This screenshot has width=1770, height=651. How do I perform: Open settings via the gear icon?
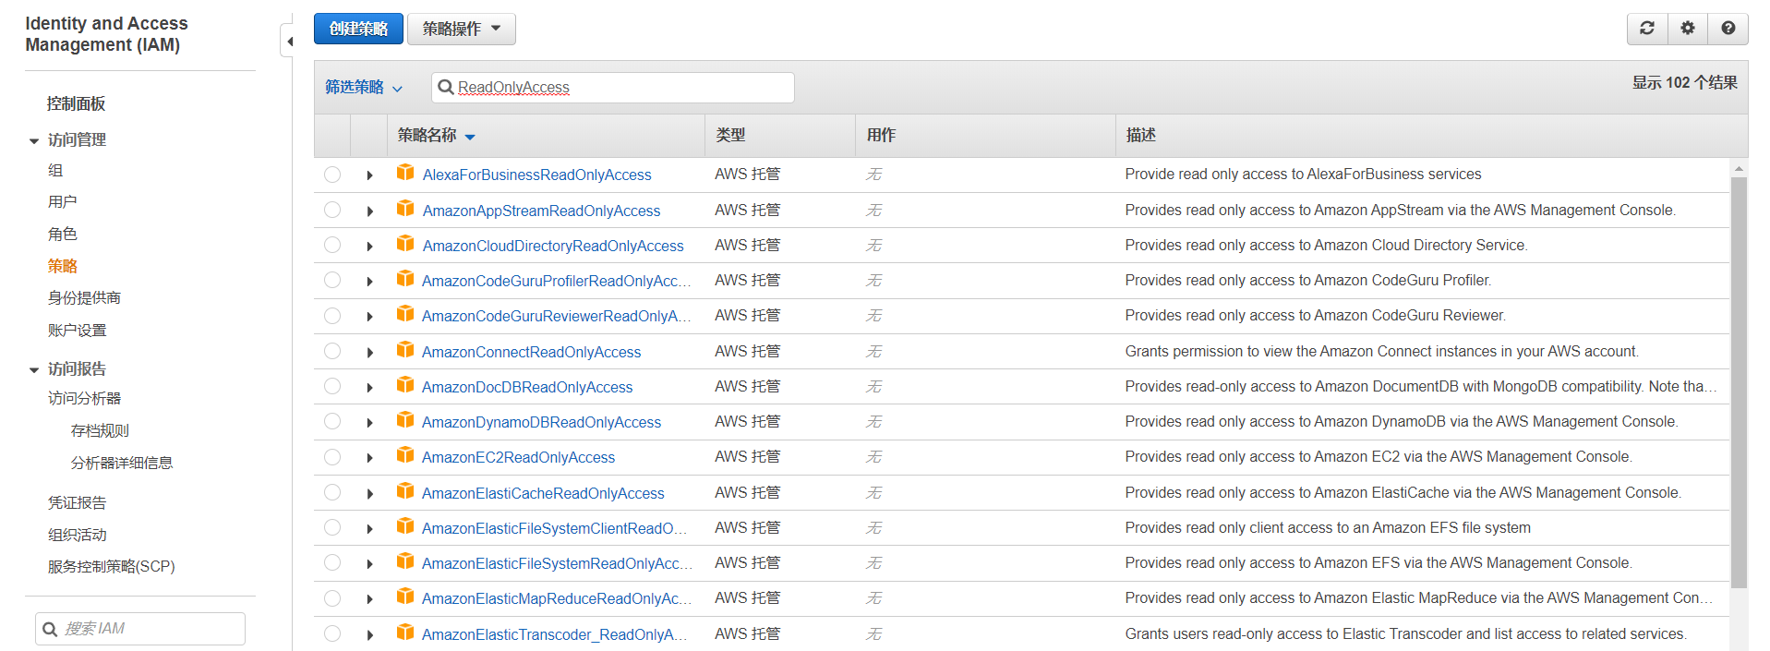pyautogui.click(x=1687, y=29)
